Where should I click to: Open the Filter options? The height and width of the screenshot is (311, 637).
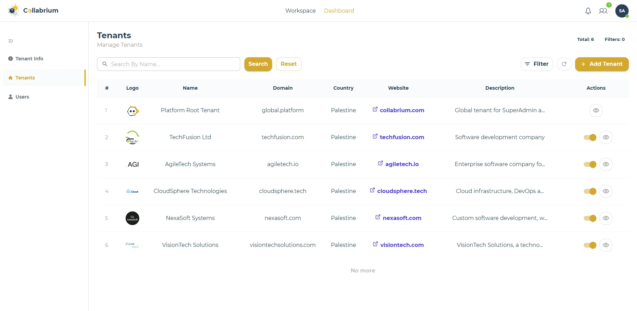[537, 64]
